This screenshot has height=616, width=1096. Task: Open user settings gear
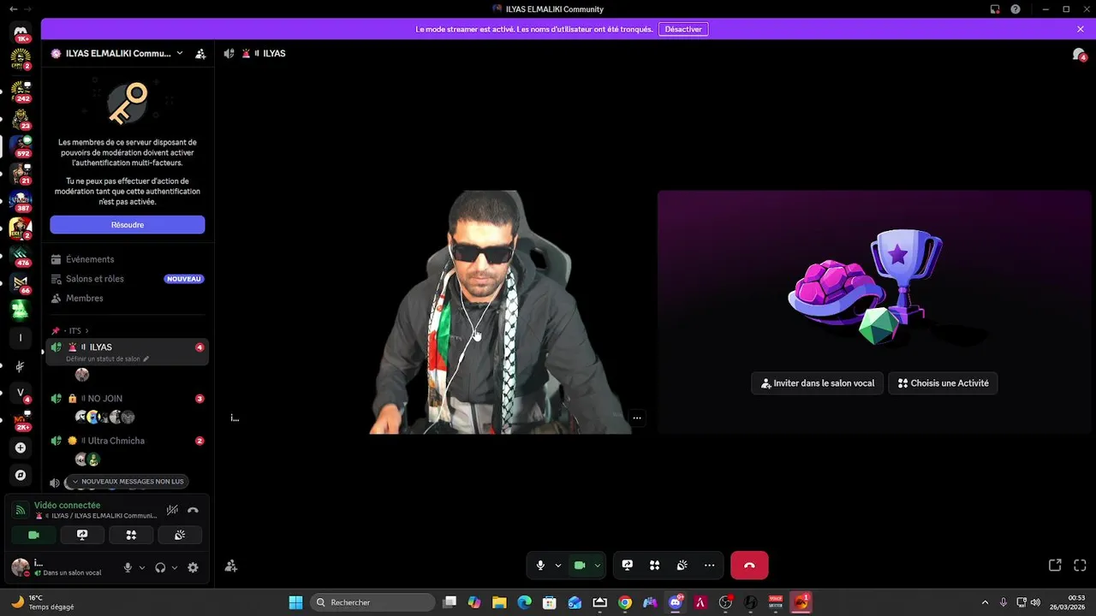coord(193,567)
